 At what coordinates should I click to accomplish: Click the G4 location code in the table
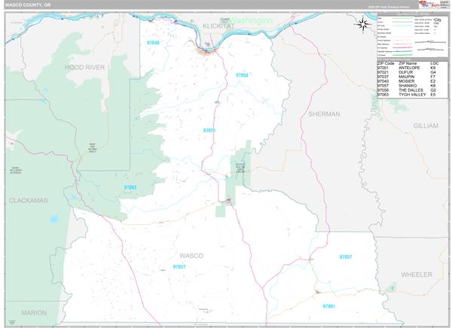pyautogui.click(x=433, y=72)
